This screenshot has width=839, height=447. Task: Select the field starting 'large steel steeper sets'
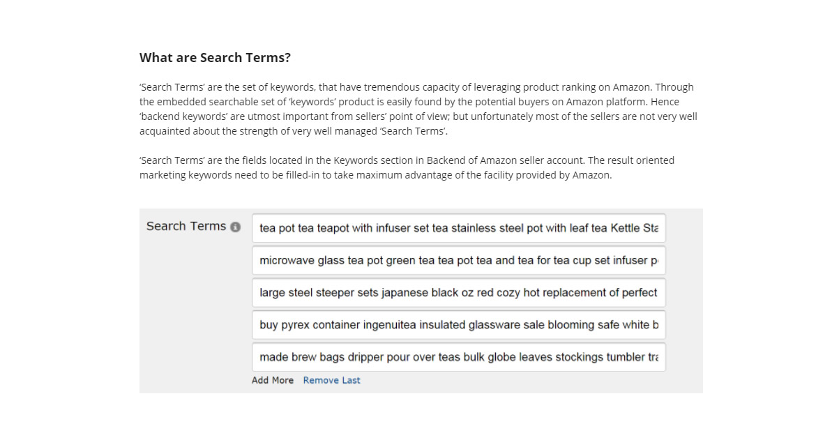pyautogui.click(x=459, y=292)
